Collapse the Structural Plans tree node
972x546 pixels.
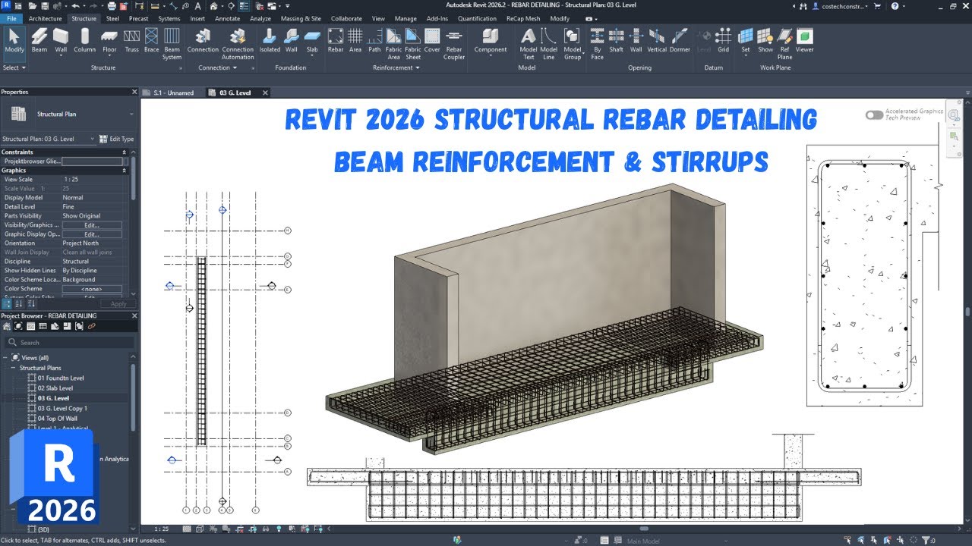pyautogui.click(x=14, y=368)
